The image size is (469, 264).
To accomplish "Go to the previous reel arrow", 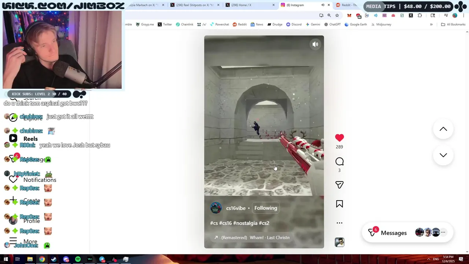I will pos(443,129).
